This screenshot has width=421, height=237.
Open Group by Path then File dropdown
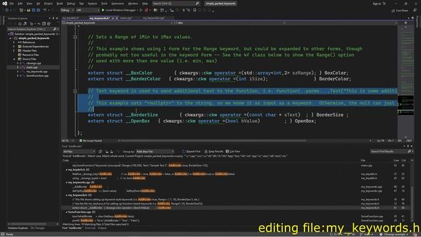coord(155,151)
